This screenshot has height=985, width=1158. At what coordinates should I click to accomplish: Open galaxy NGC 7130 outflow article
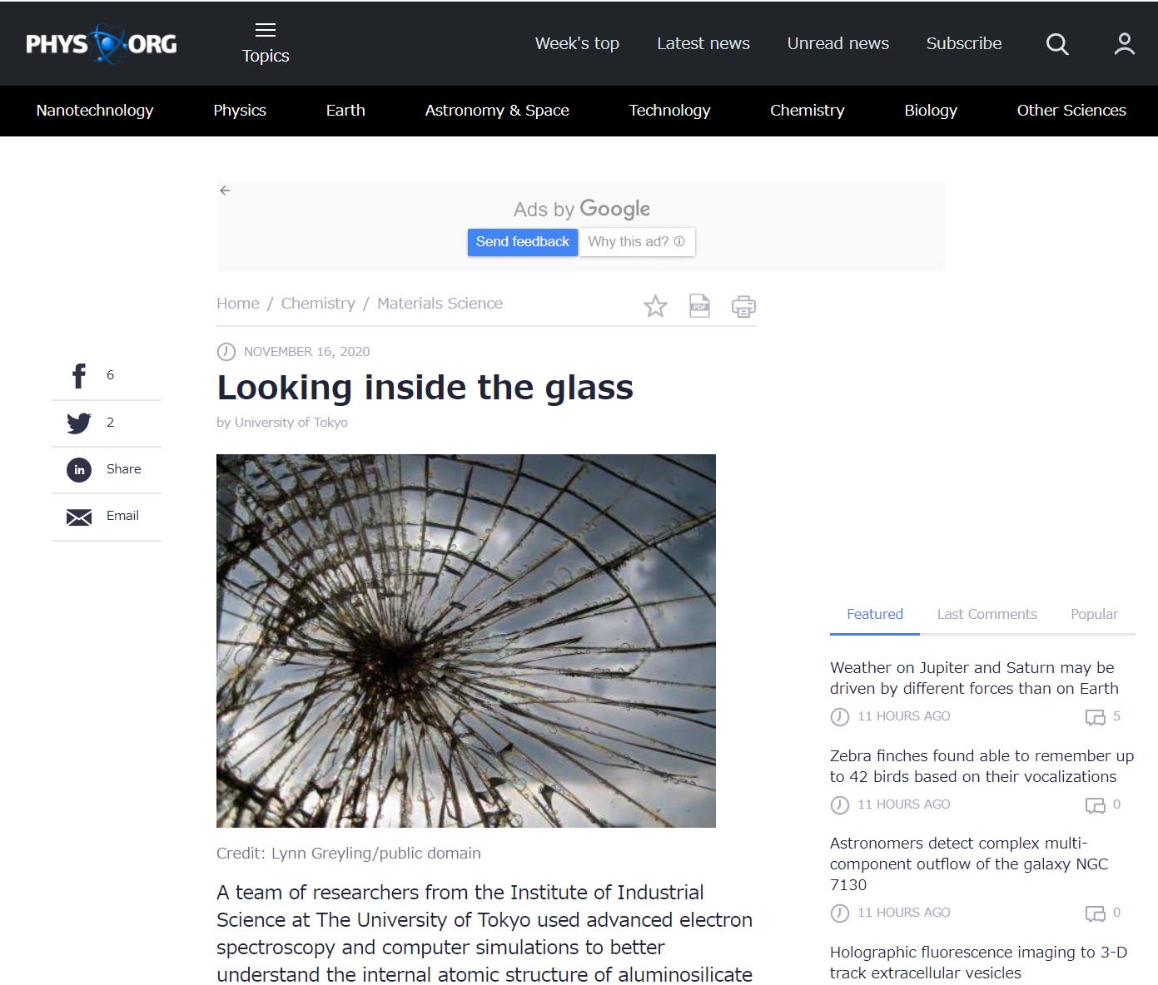tap(969, 864)
